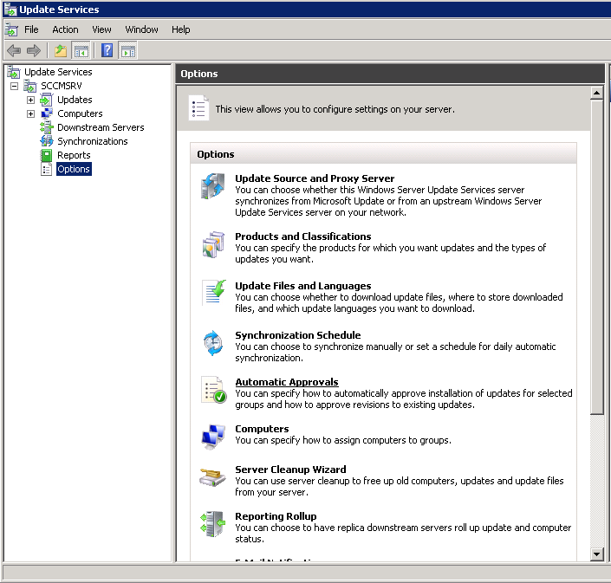Image resolution: width=611 pixels, height=583 pixels.
Task: Click the Downstream Servers icon in tree
Action: coord(47,127)
